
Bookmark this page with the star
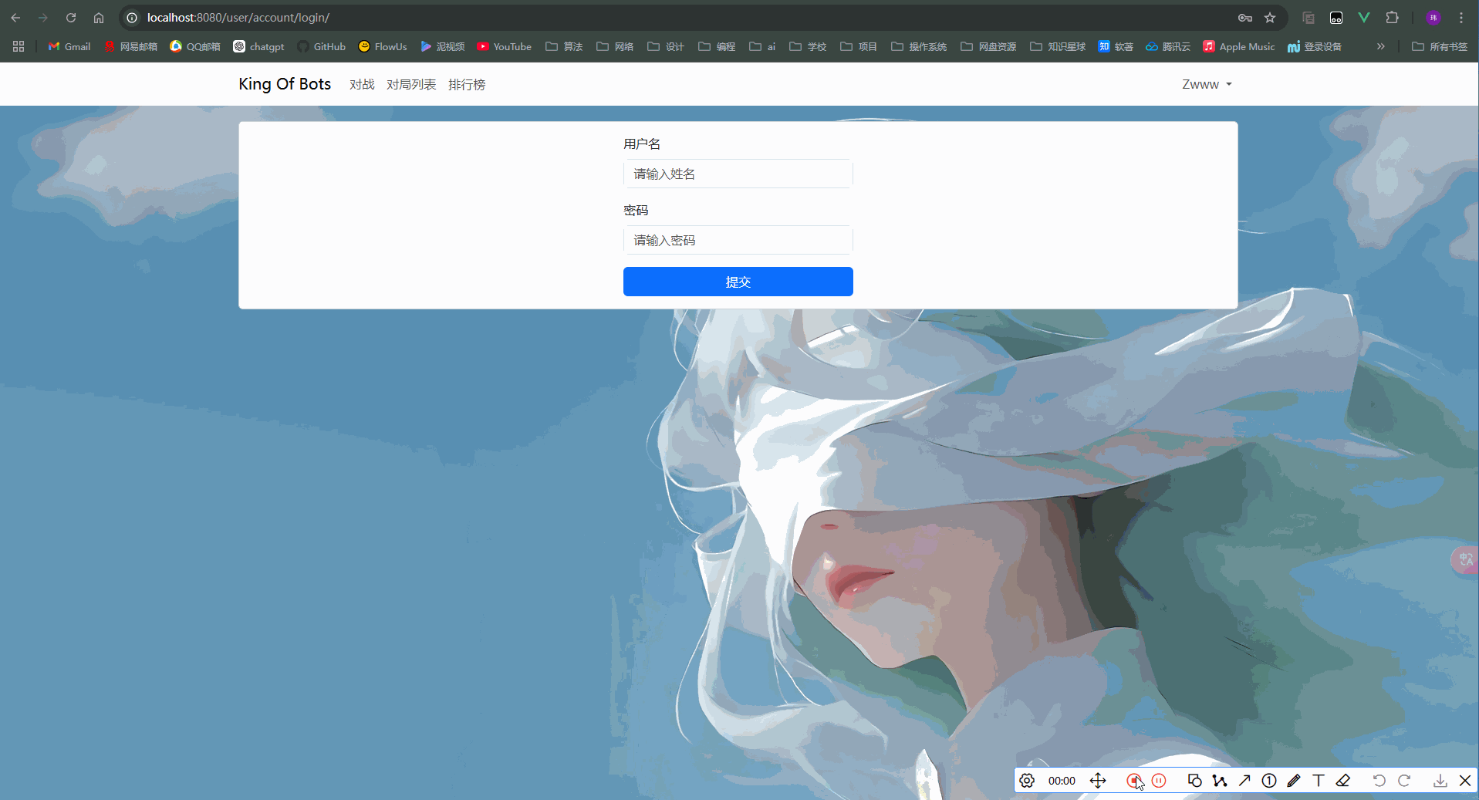tap(1270, 18)
